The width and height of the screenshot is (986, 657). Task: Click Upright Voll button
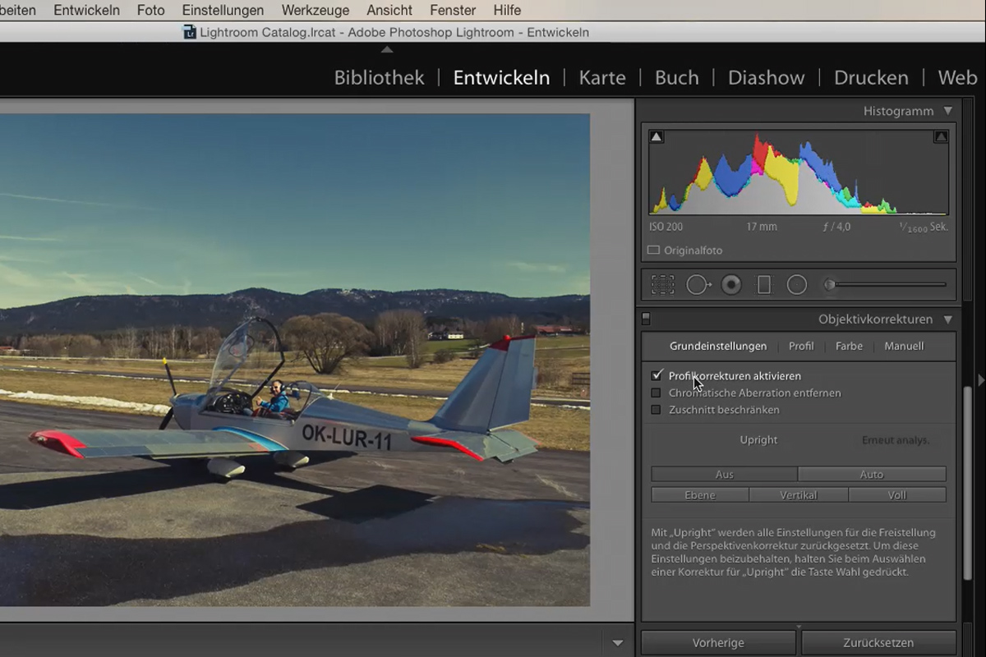pyautogui.click(x=897, y=495)
